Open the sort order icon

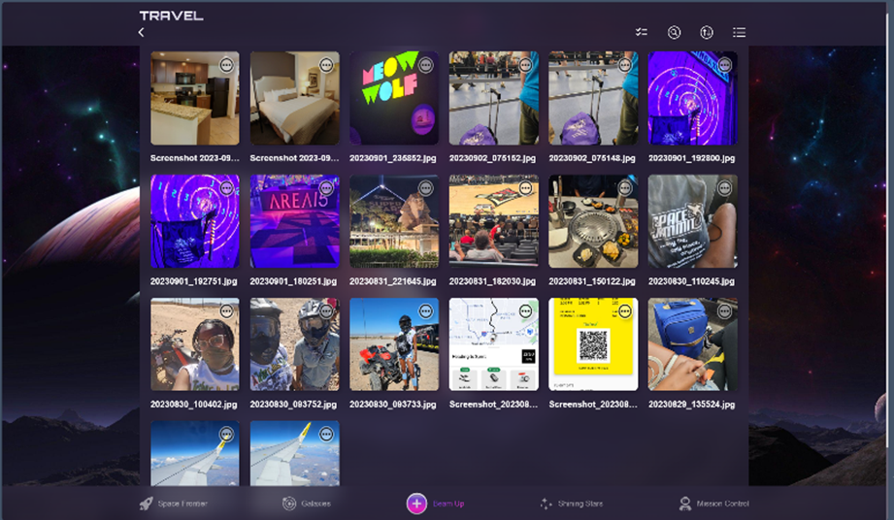point(707,32)
